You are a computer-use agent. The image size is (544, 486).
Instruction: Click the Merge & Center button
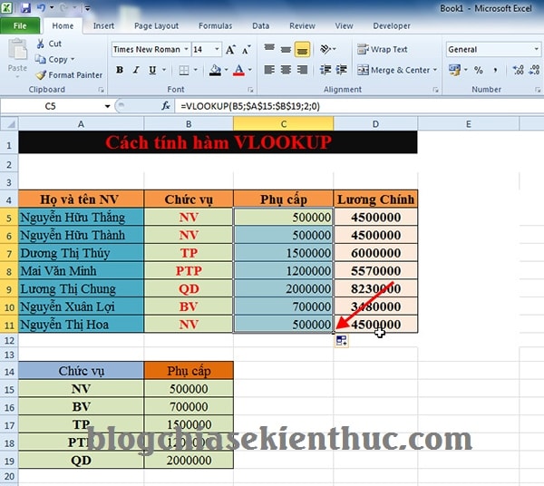pos(393,70)
